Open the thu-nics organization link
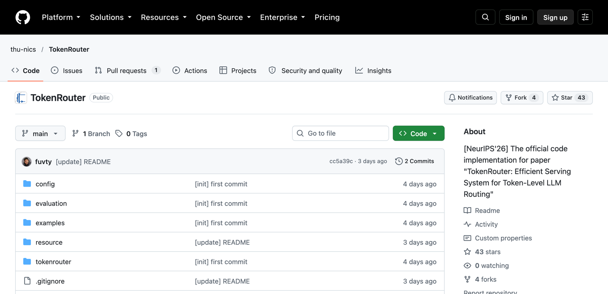Screen dimensions: 608x294 point(23,49)
